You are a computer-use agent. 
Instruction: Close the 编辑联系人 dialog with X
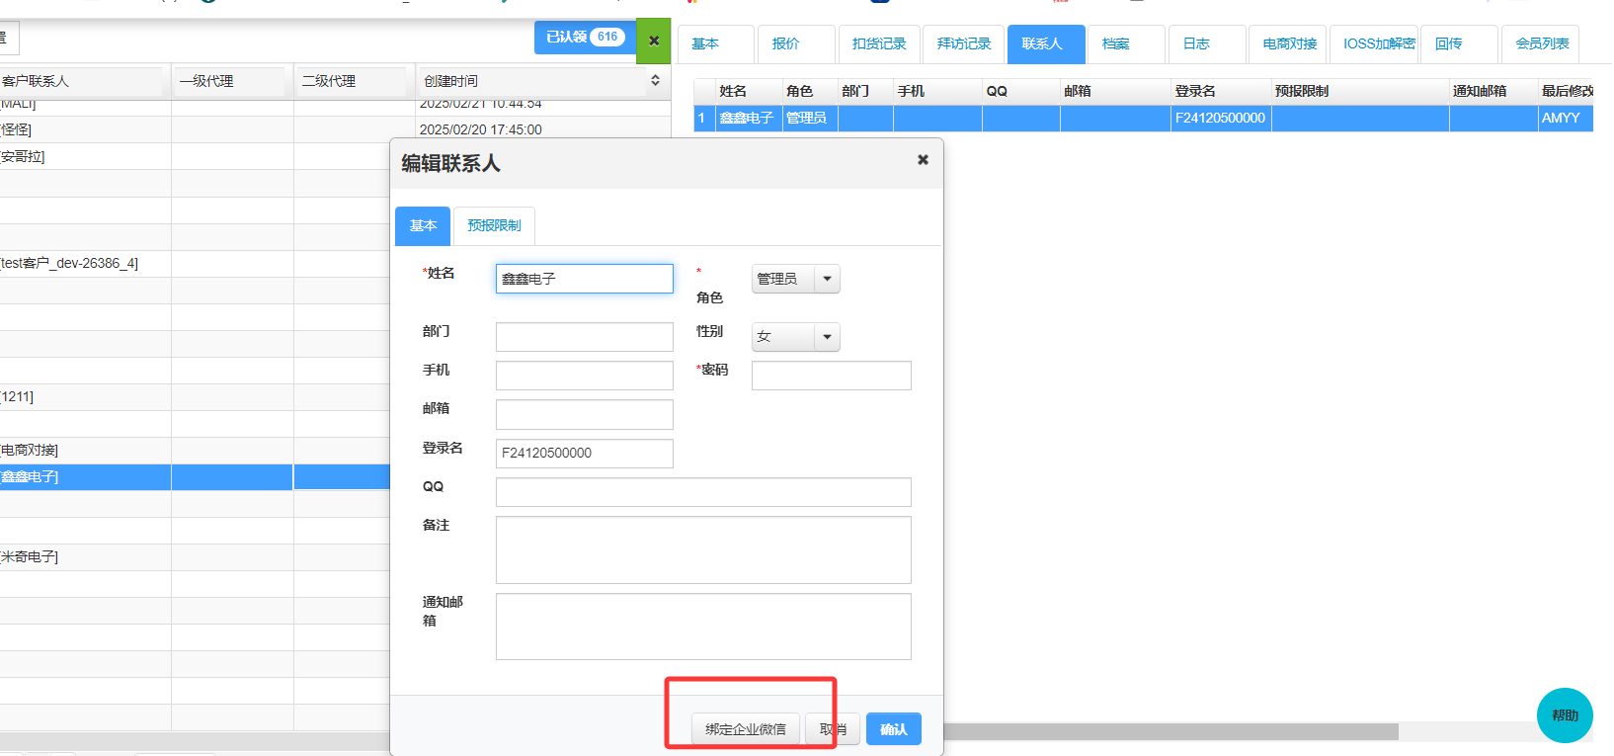point(923,160)
